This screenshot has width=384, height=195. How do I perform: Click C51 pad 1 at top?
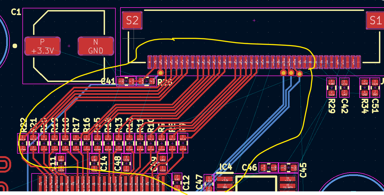(375, 83)
